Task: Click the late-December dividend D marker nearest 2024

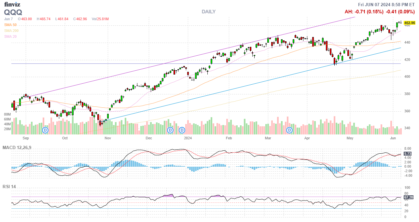Action: (182, 130)
